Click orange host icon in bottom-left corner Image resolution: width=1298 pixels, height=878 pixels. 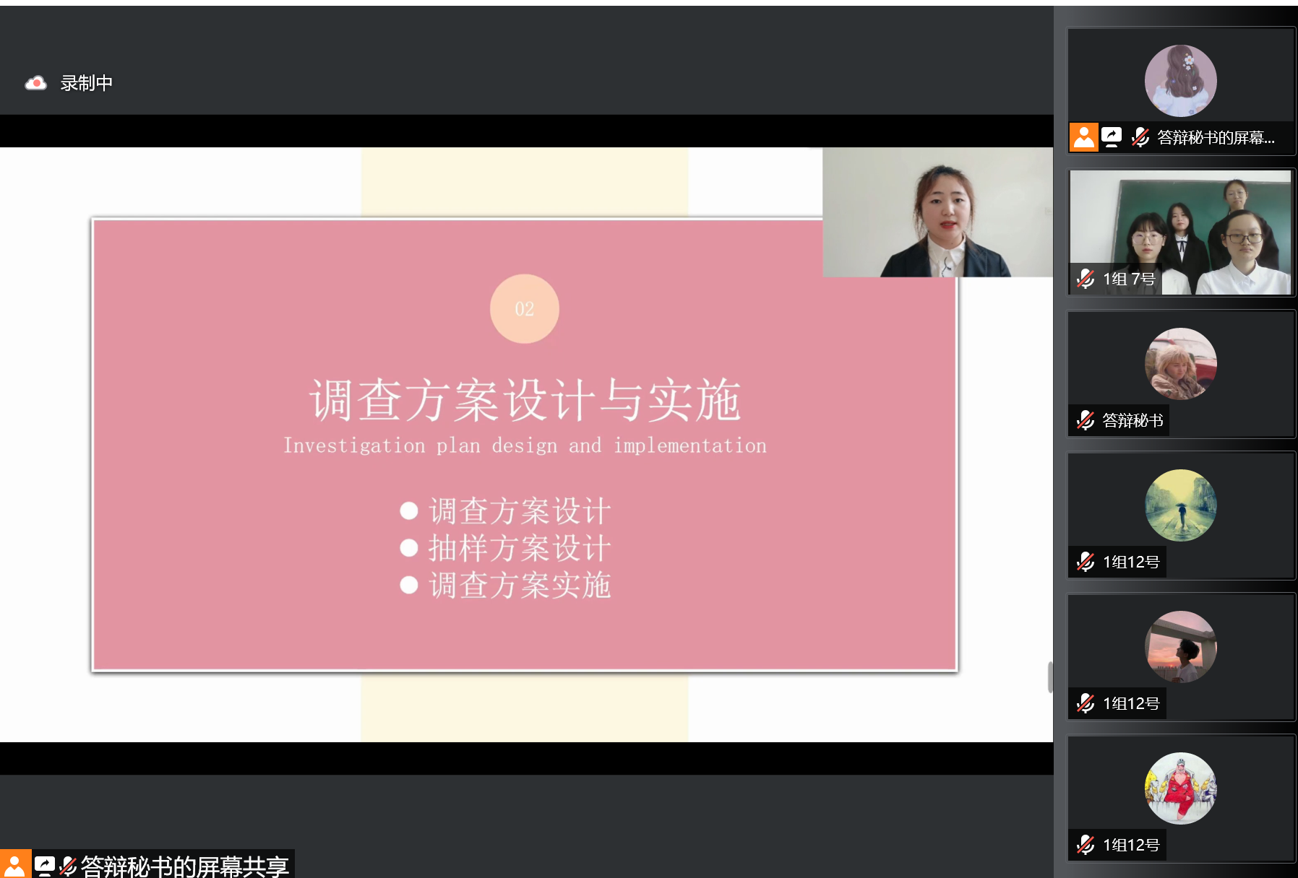14,864
